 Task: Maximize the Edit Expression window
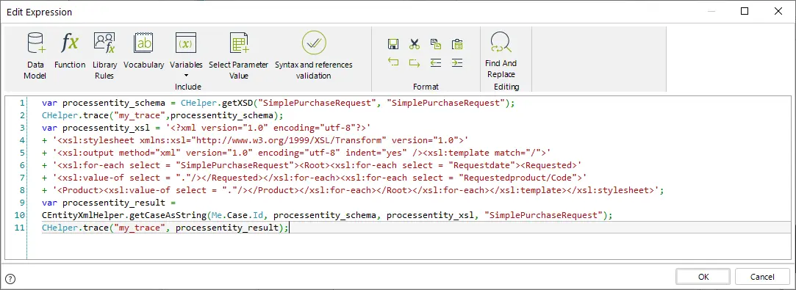click(745, 11)
